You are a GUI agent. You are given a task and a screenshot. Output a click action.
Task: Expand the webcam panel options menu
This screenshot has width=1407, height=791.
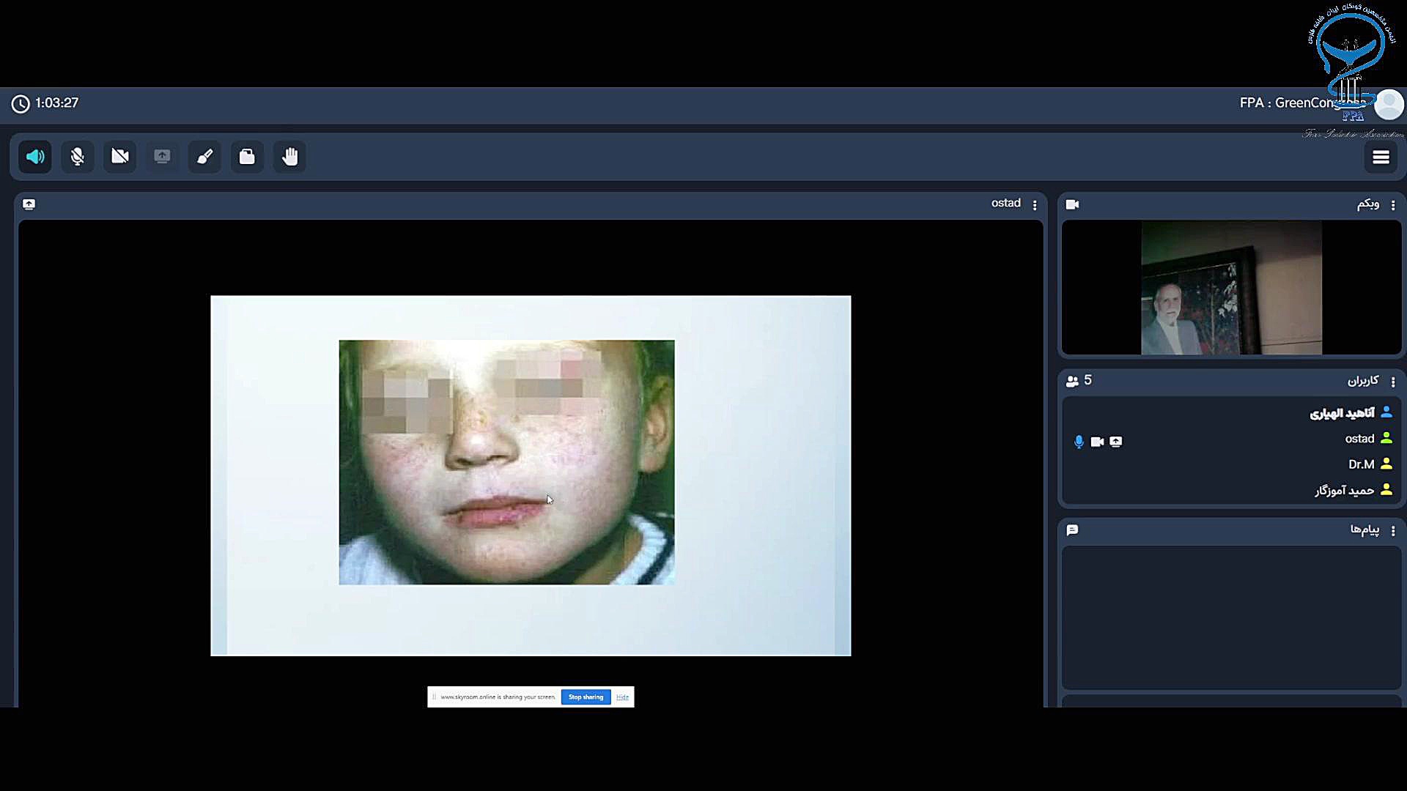(x=1393, y=205)
